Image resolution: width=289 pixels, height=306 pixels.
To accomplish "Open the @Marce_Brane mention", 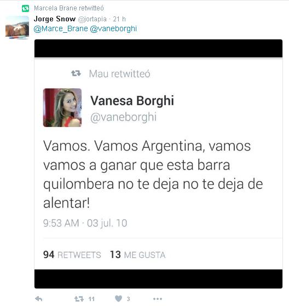I will tap(61, 28).
